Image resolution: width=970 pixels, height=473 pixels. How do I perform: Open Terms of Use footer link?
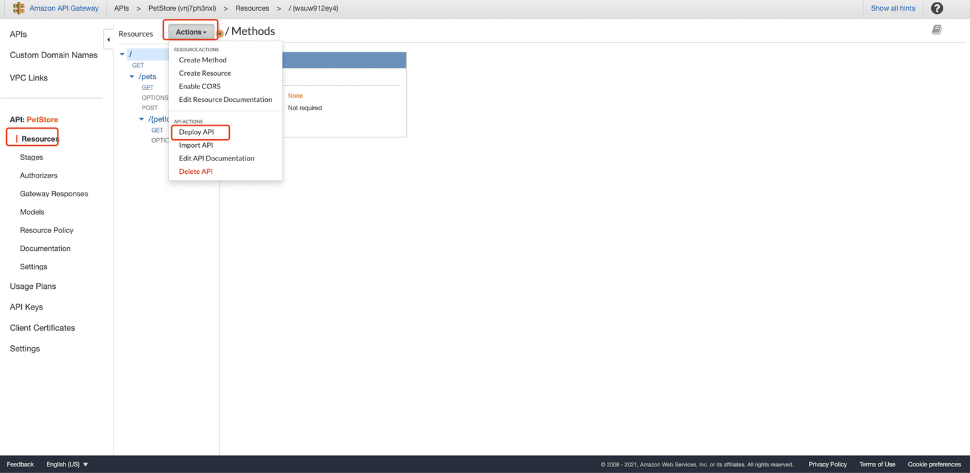(877, 465)
